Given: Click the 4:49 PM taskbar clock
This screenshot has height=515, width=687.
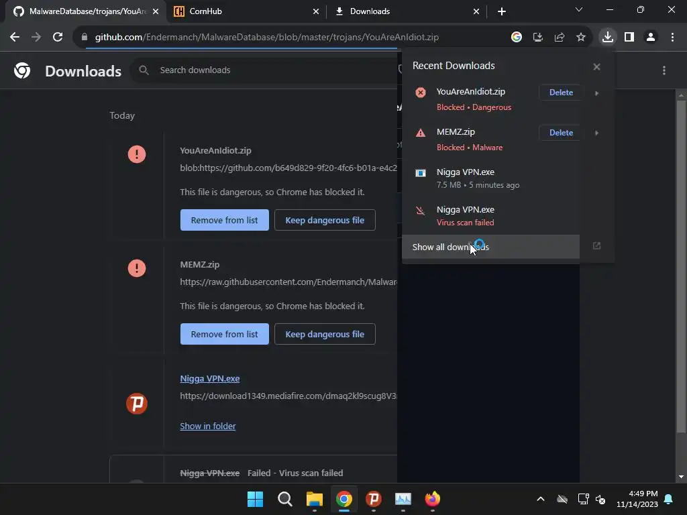Looking at the screenshot, I should pyautogui.click(x=637, y=499).
